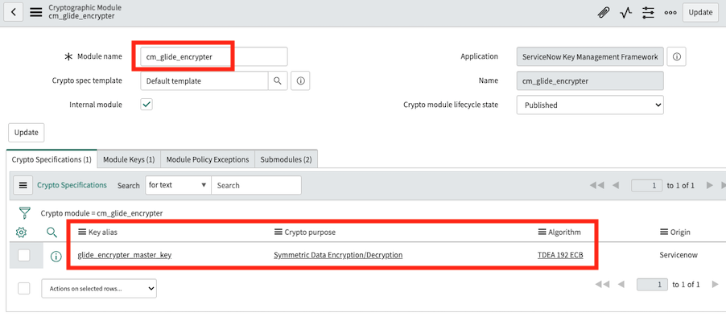726x321 pixels.
Task: Switch to Submodules (2) tab
Action: [x=286, y=159]
